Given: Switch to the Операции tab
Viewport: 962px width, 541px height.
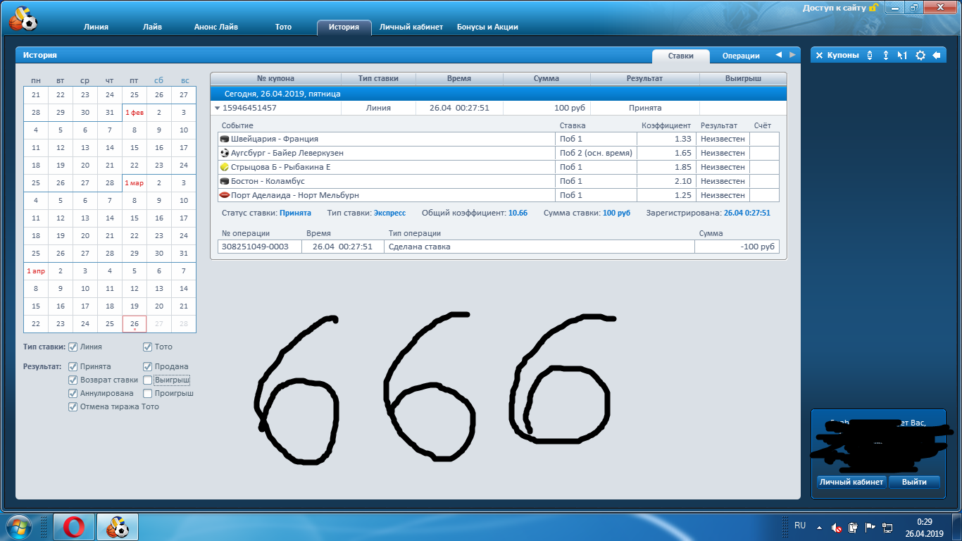Looking at the screenshot, I should (x=740, y=56).
